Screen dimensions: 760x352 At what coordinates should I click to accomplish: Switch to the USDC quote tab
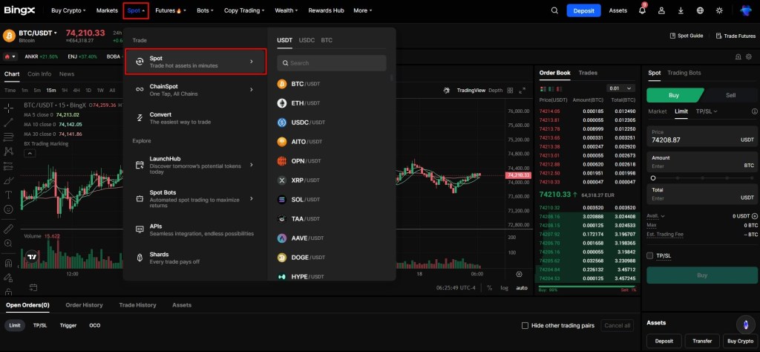pyautogui.click(x=307, y=40)
